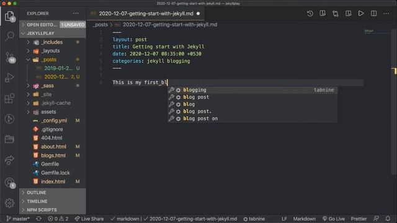Open Gemfile in the explorer
Viewport: 397px width, 223px height.
tap(53, 164)
